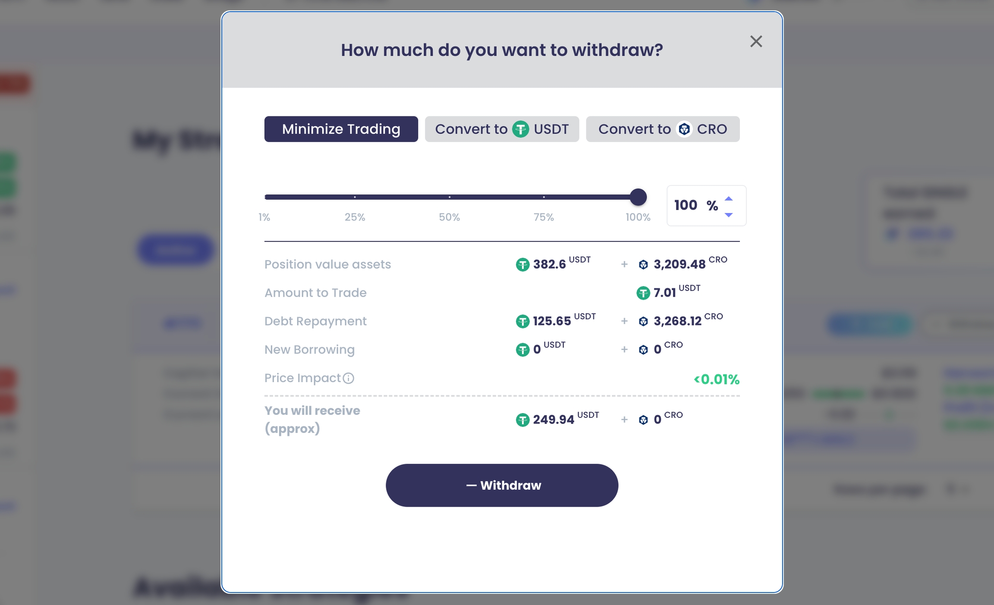Decrease percentage with the down arrow

pos(729,214)
